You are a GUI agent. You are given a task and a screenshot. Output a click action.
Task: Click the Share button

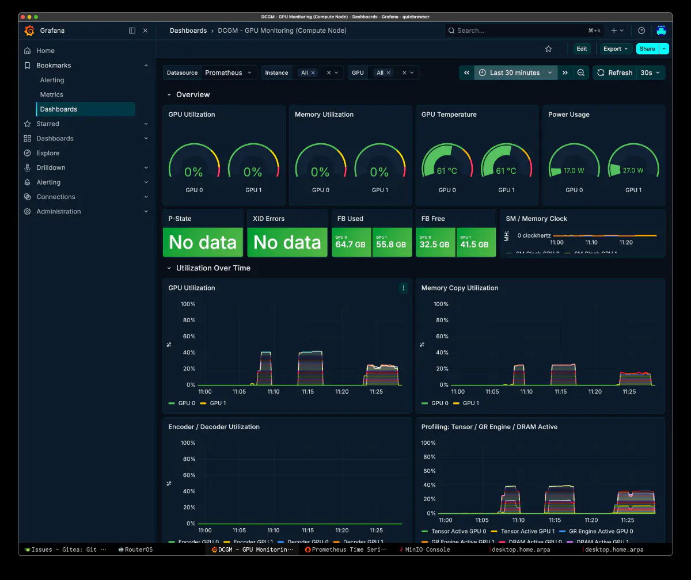647,49
